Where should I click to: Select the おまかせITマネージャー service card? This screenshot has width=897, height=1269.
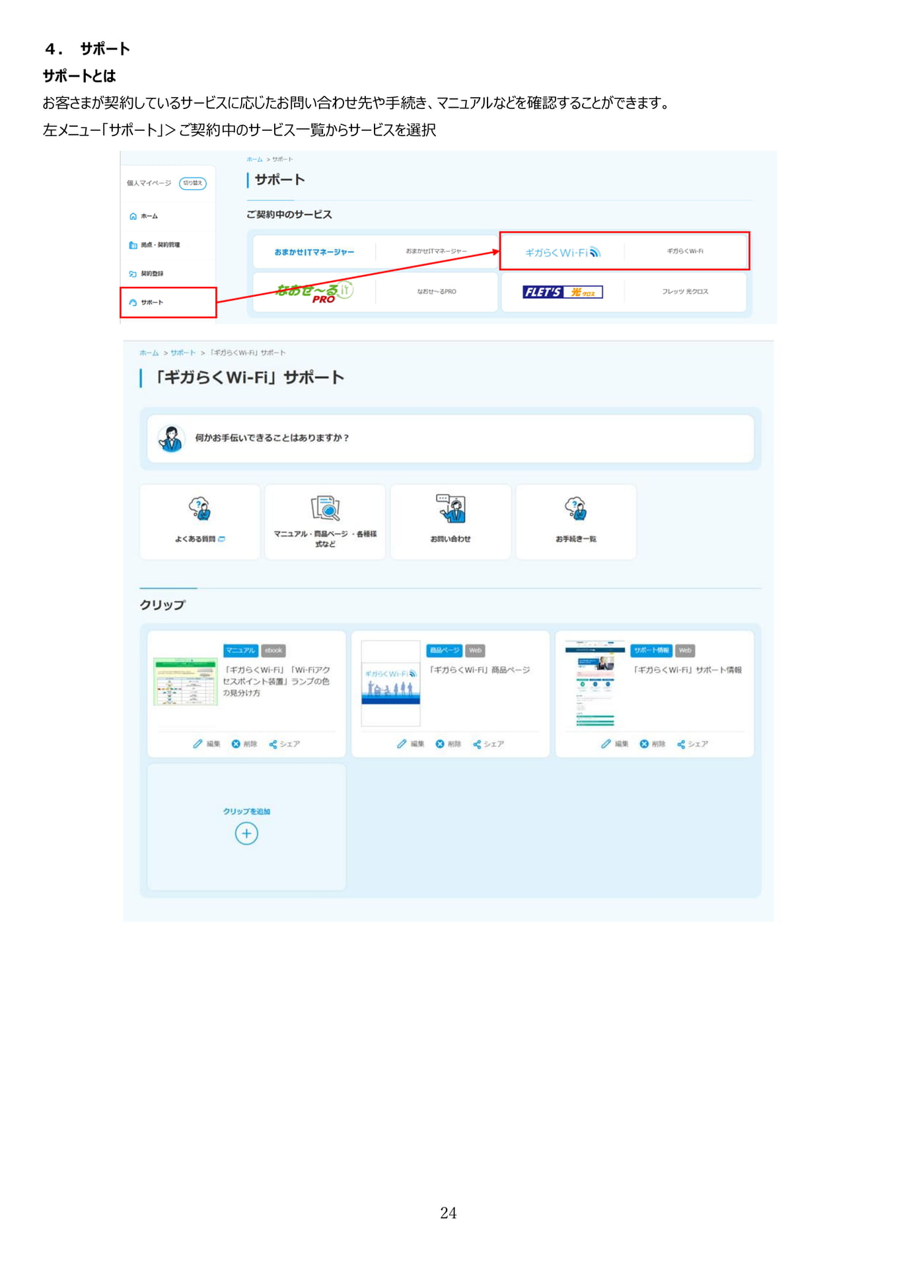click(375, 252)
